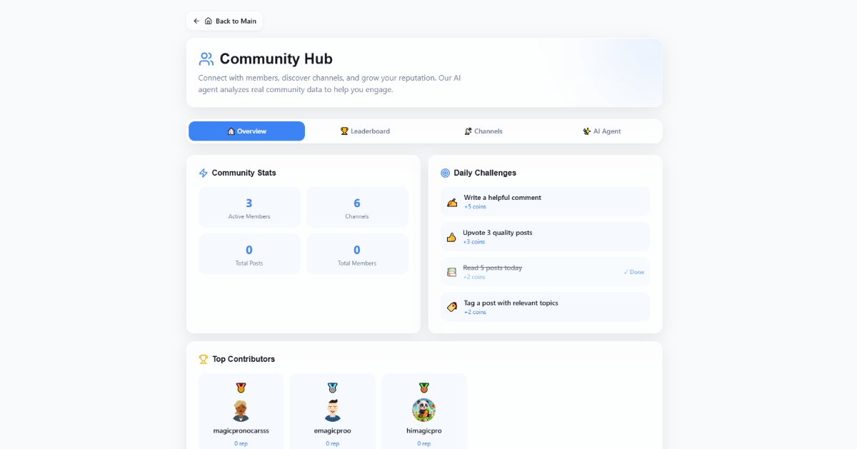Click the lightning icon by Community Stats
857x449 pixels.
(203, 173)
